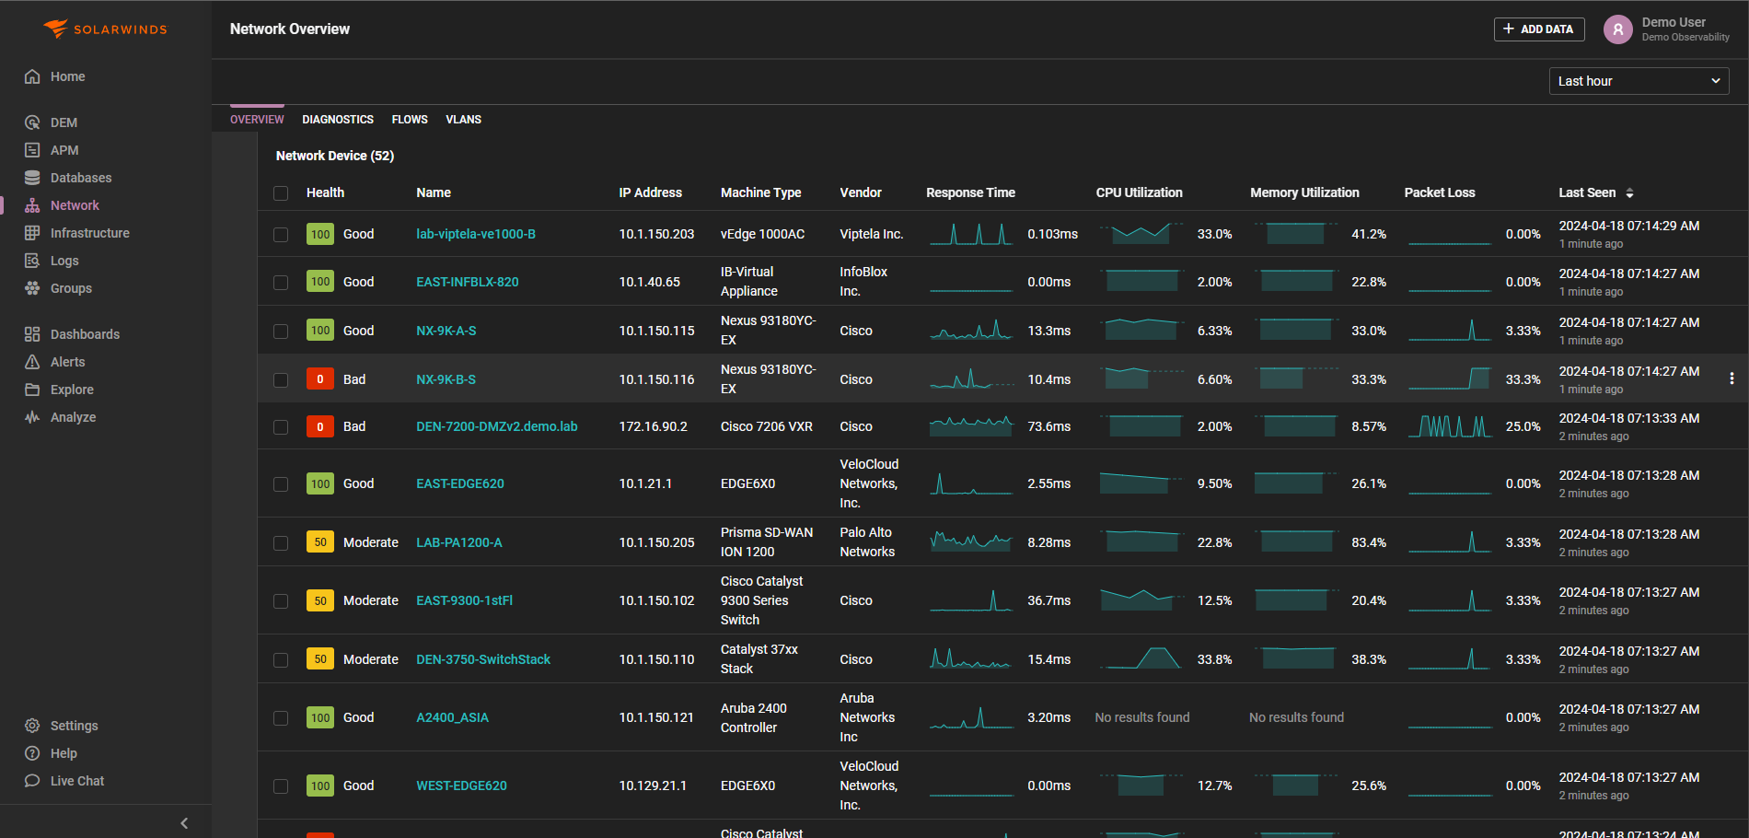
Task: Check the DEN-3750-SwitchStack row checkbox
Action: 281,660
